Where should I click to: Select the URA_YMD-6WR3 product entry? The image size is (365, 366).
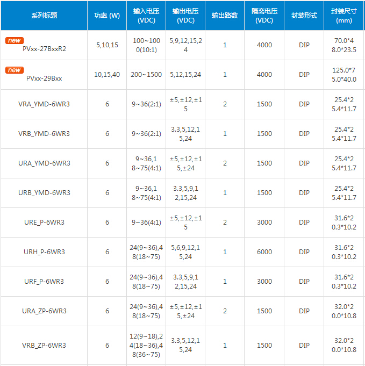pos(44,163)
